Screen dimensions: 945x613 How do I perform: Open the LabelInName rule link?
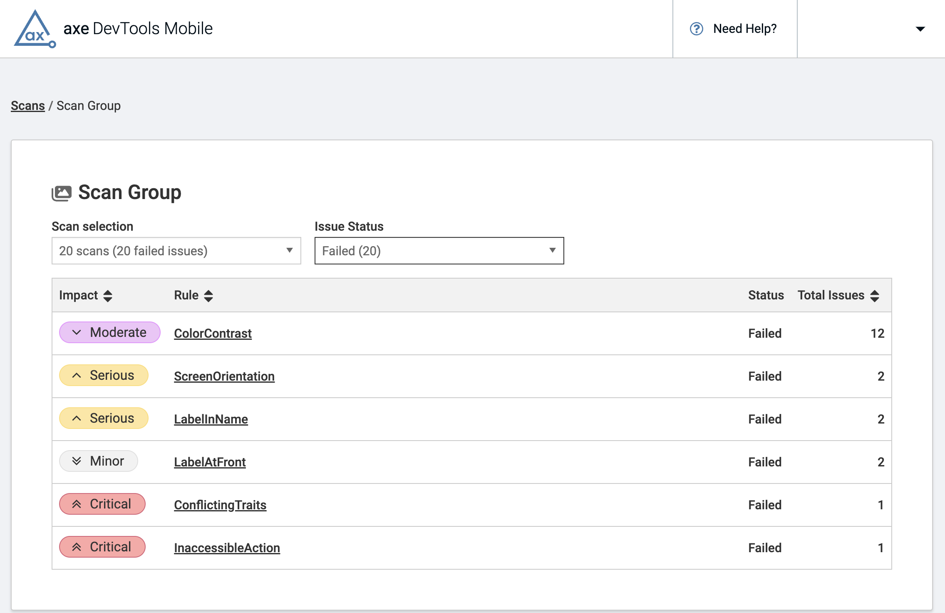211,419
